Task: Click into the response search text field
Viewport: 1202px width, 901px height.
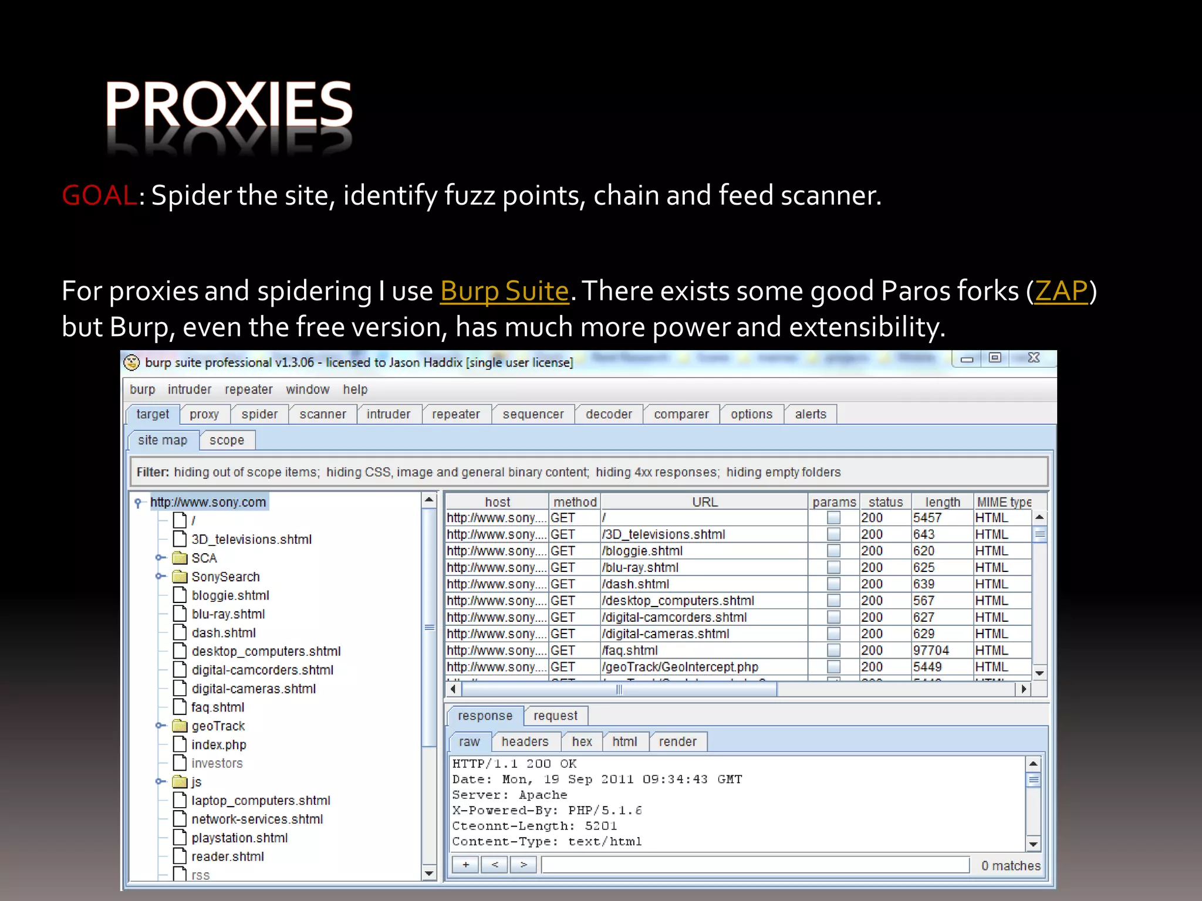Action: tap(755, 865)
